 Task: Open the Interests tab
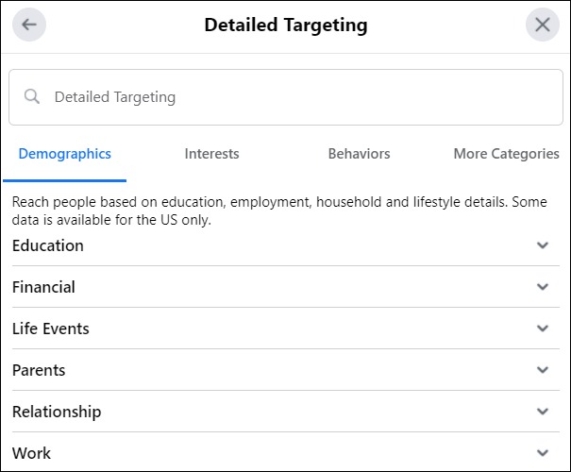click(211, 154)
